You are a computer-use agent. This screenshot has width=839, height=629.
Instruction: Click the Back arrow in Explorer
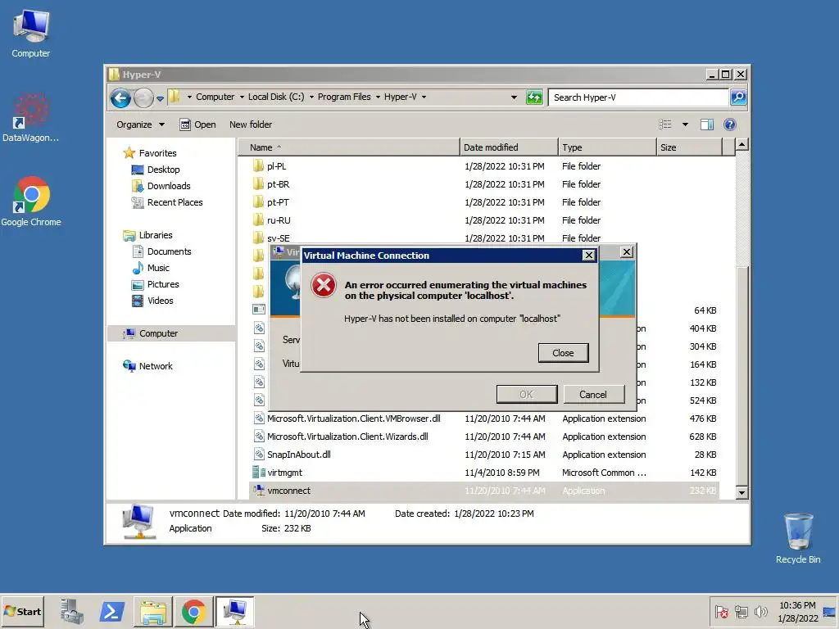click(x=121, y=98)
